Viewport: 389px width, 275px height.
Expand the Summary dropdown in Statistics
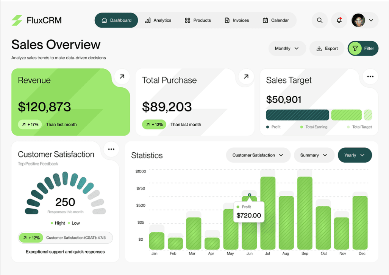tap(314, 155)
